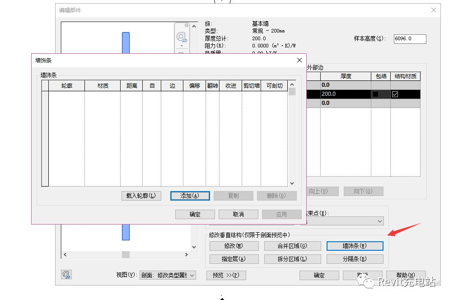Click the 分隔条(R) button
The width and height of the screenshot is (449, 300).
[x=355, y=259]
